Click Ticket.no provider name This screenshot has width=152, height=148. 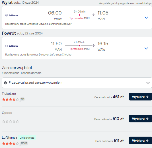click(9, 94)
